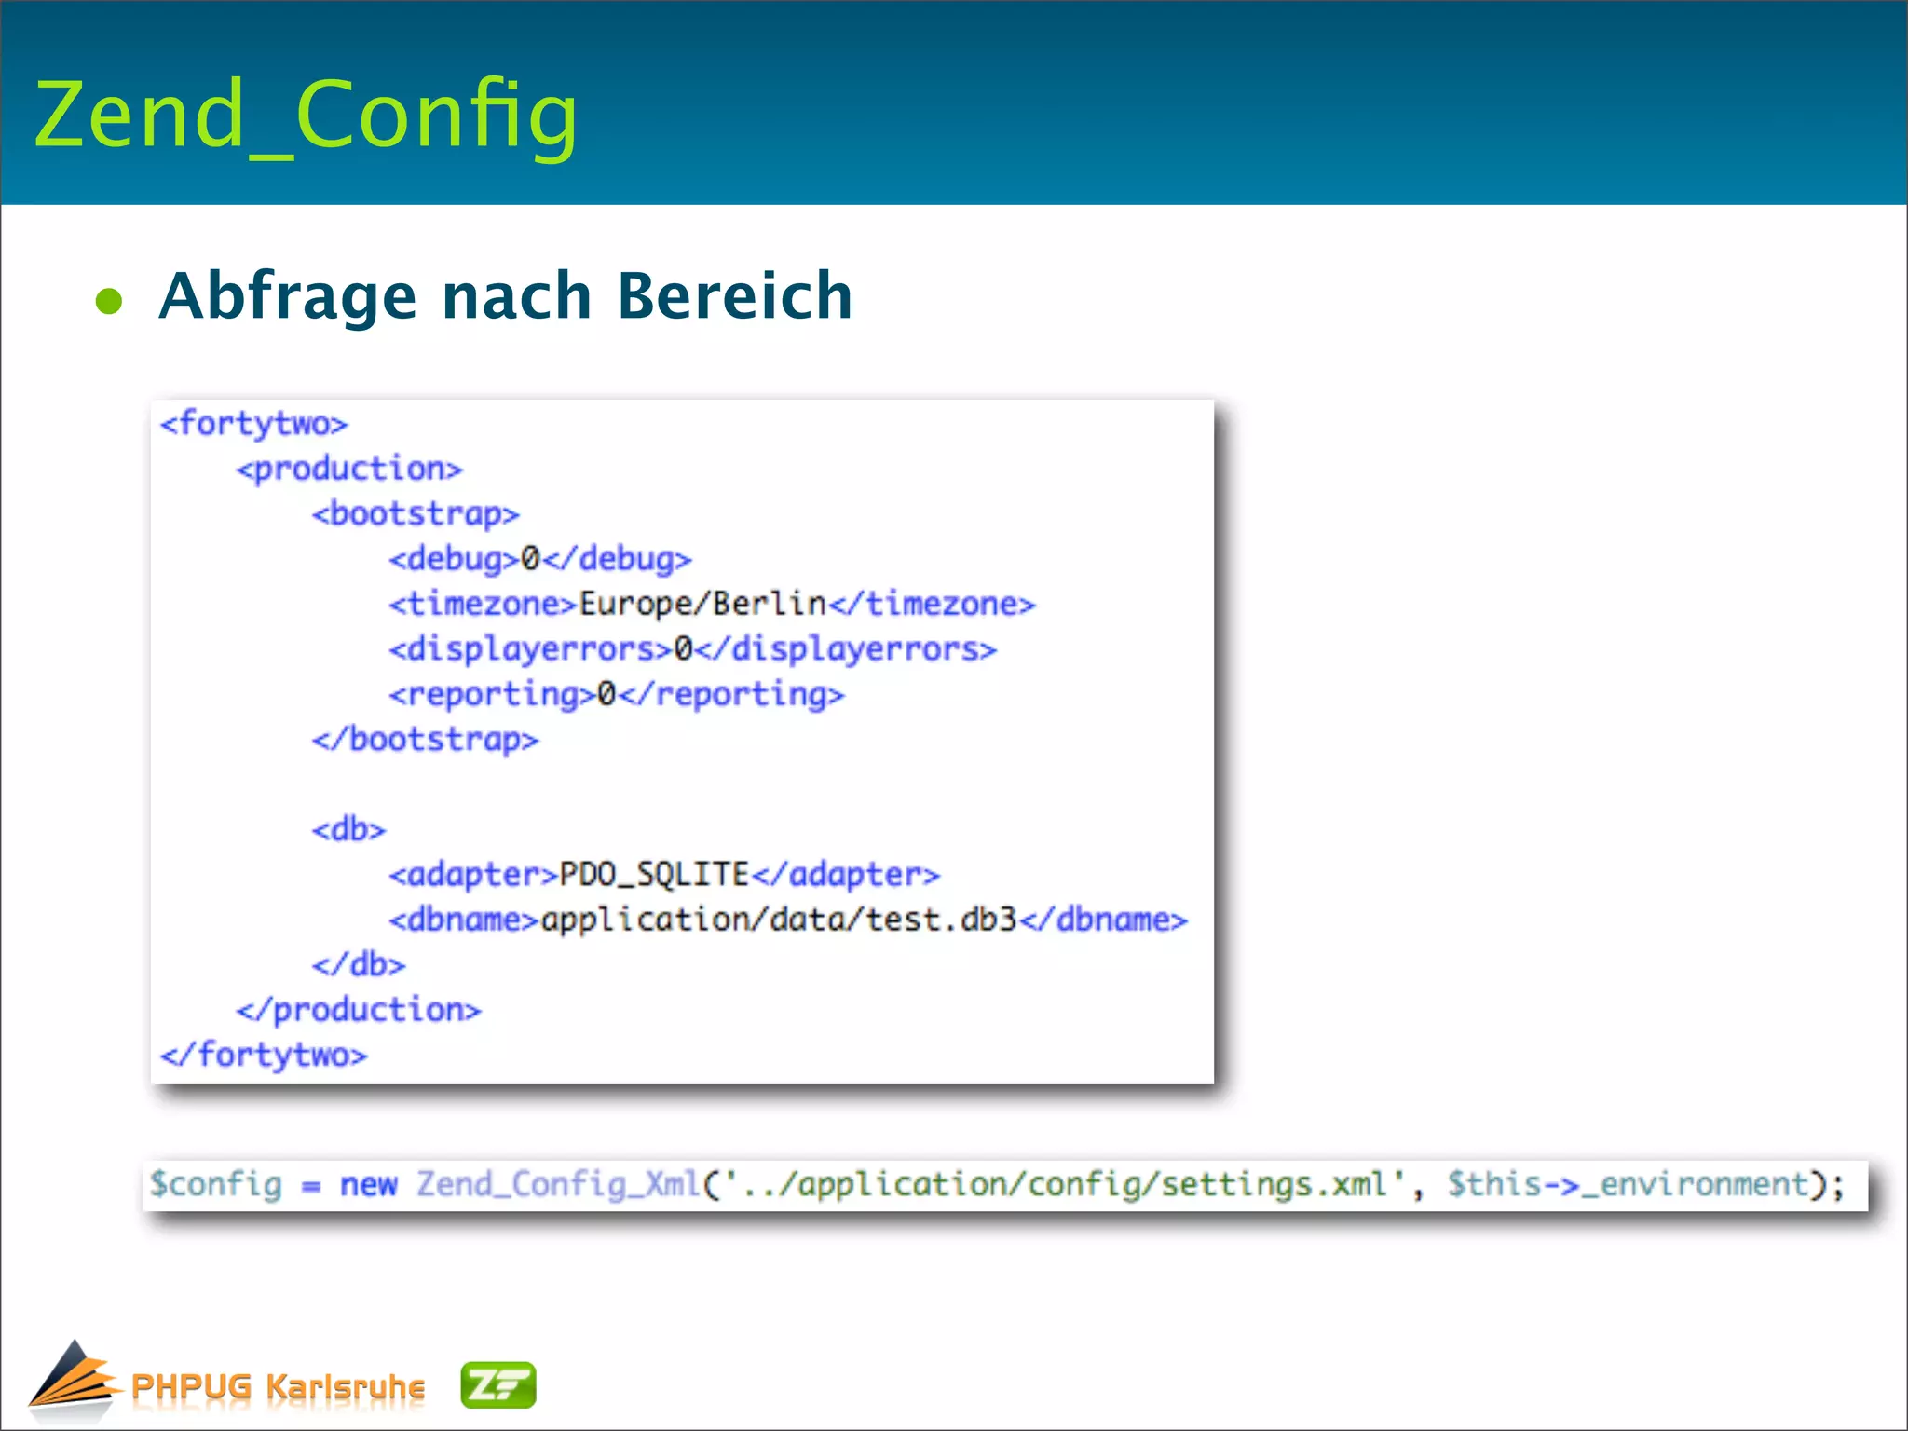Click the dbname value application/data/test.db3

(778, 920)
